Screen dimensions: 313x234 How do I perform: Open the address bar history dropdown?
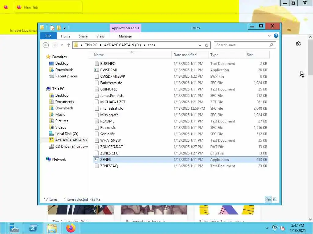click(x=200, y=45)
